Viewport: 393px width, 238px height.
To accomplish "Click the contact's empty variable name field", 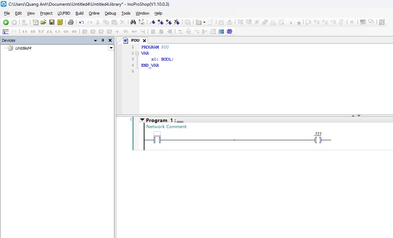I will coord(157,134).
